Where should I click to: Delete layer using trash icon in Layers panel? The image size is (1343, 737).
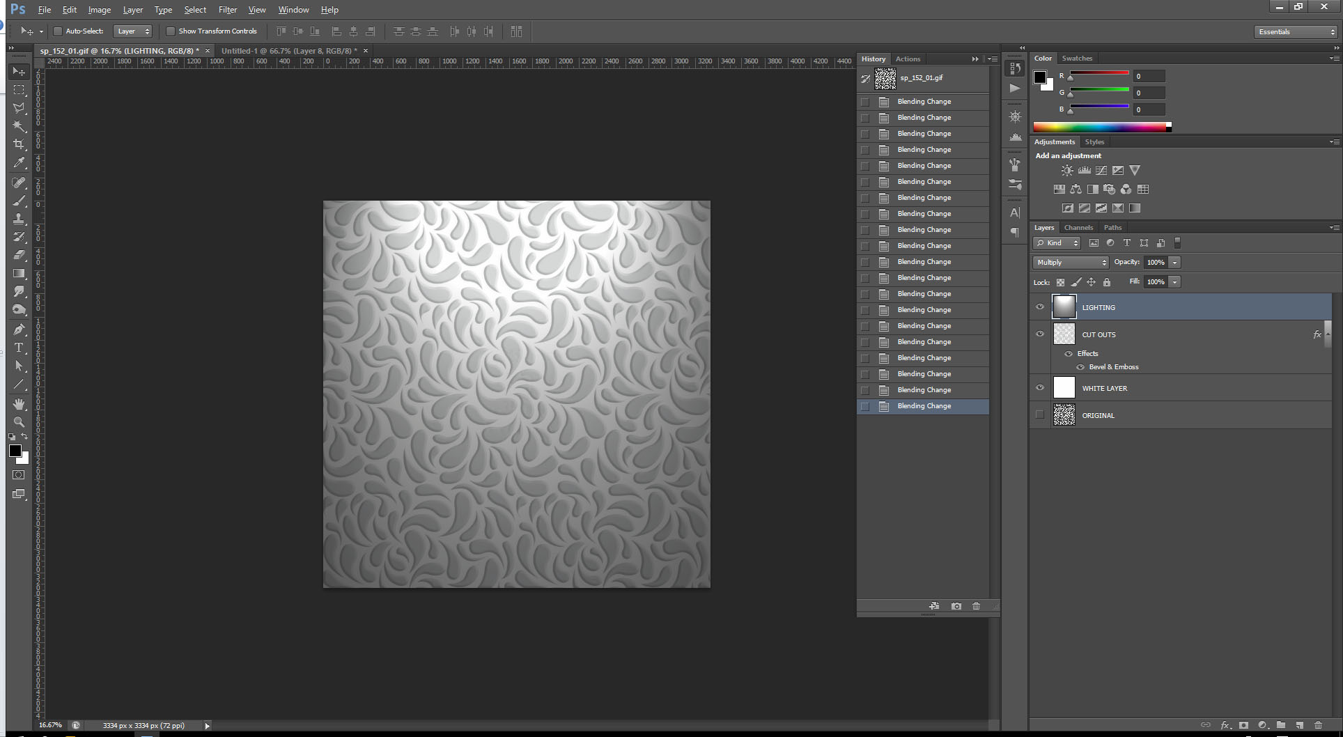[x=1318, y=725]
